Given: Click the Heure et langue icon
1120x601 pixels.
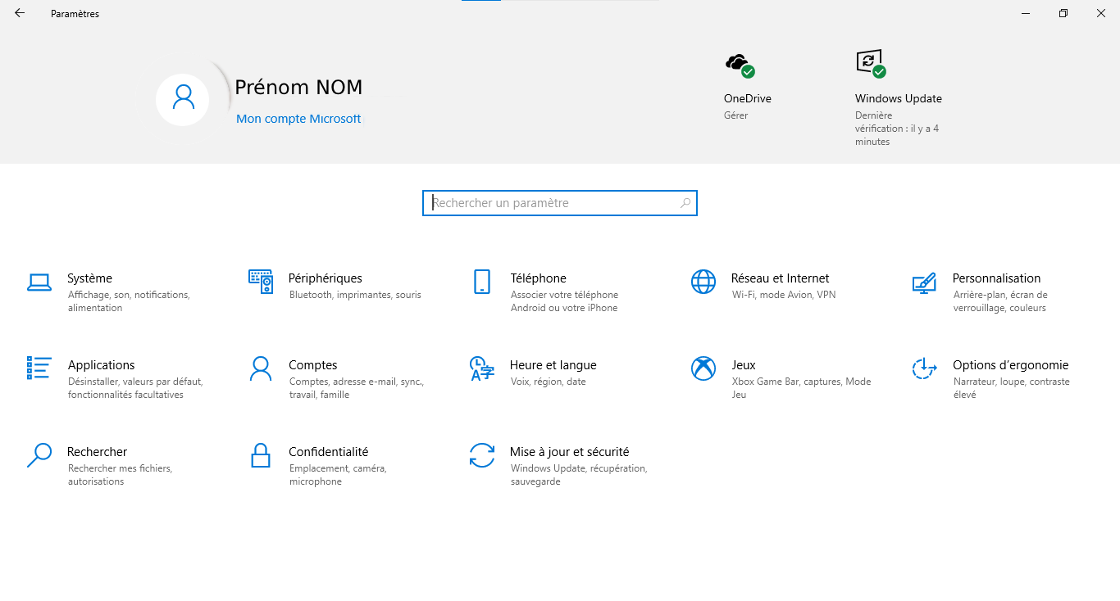Looking at the screenshot, I should click(482, 368).
